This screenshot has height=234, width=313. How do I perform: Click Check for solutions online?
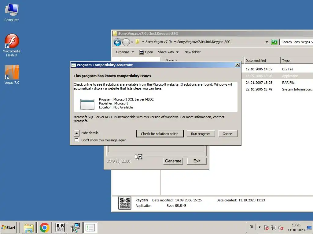point(160,134)
